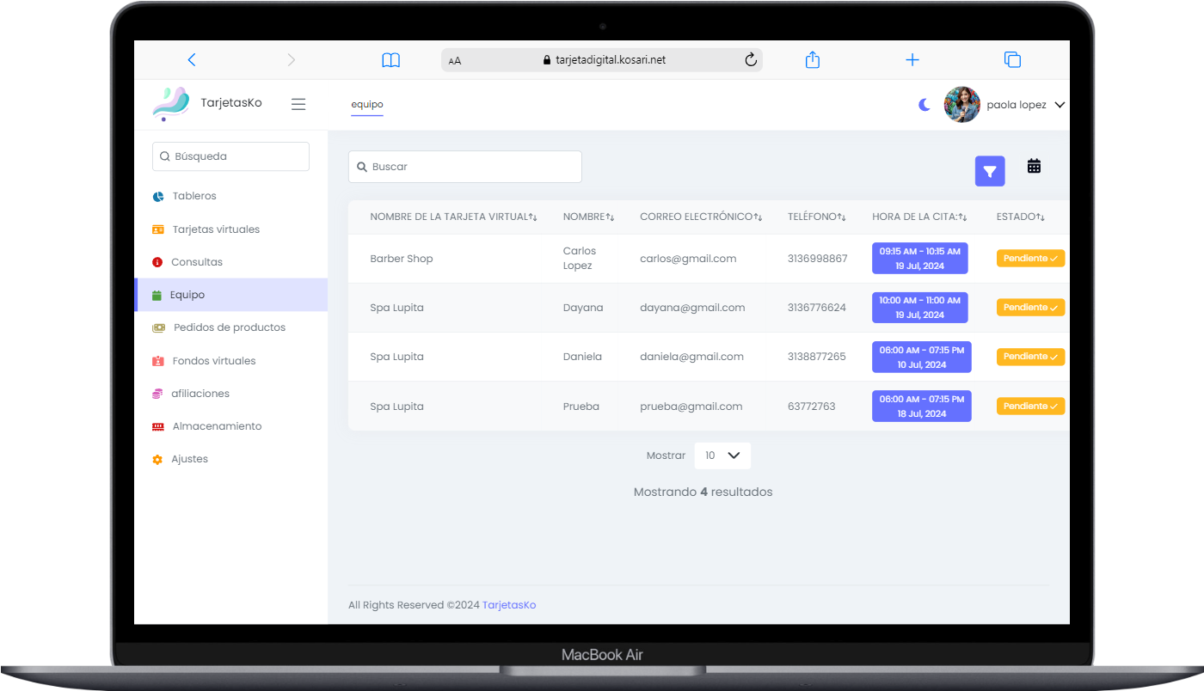1204x691 pixels.
Task: Toggle dark mode with the moon icon
Action: click(924, 105)
